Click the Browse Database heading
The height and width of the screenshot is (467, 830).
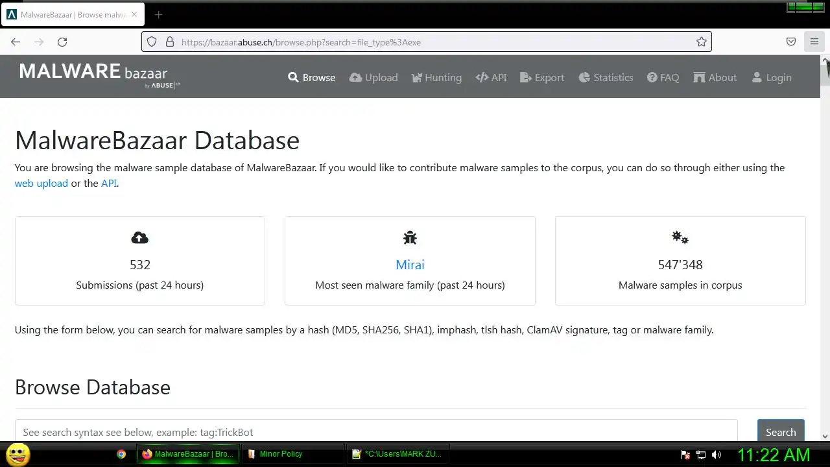[93, 387]
